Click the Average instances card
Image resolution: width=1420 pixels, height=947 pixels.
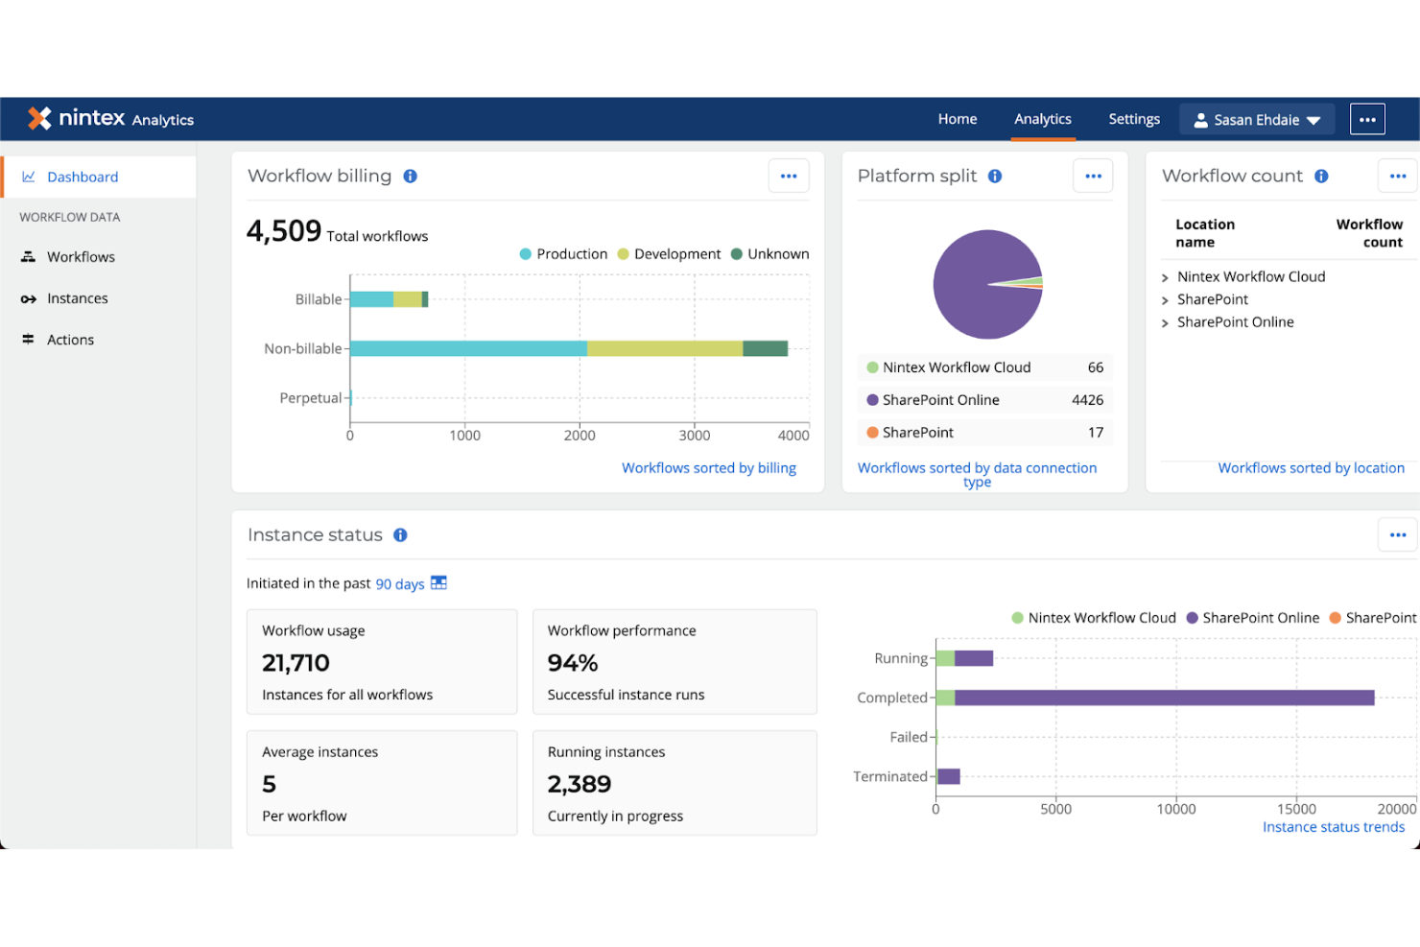click(x=382, y=783)
